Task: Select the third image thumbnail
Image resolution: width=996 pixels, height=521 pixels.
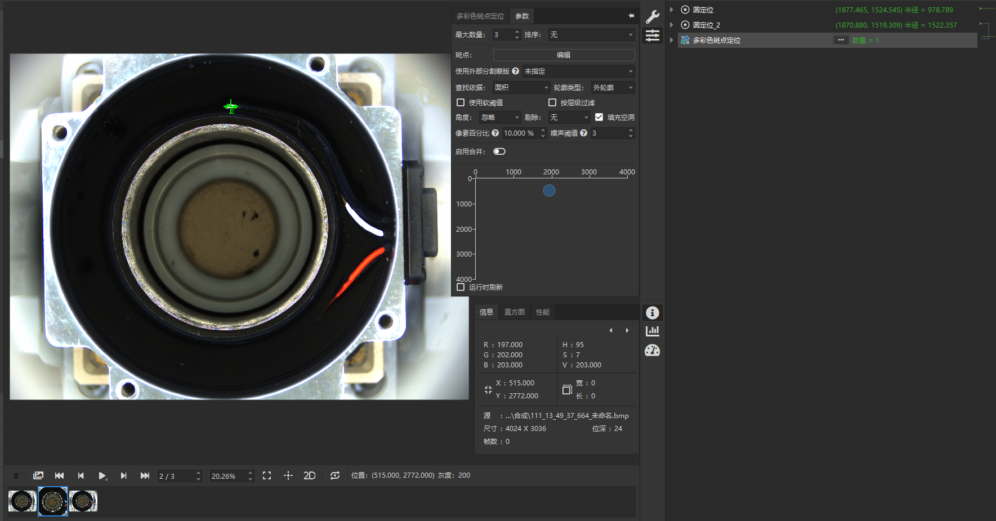Action: click(83, 501)
